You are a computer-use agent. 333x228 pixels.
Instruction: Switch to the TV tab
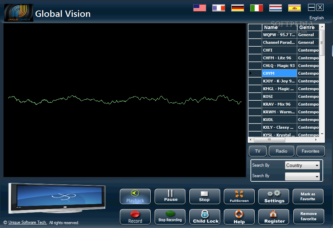(x=257, y=151)
